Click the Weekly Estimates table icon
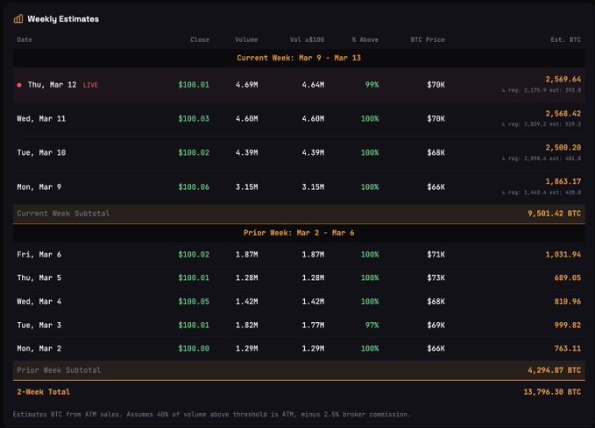 (19, 18)
